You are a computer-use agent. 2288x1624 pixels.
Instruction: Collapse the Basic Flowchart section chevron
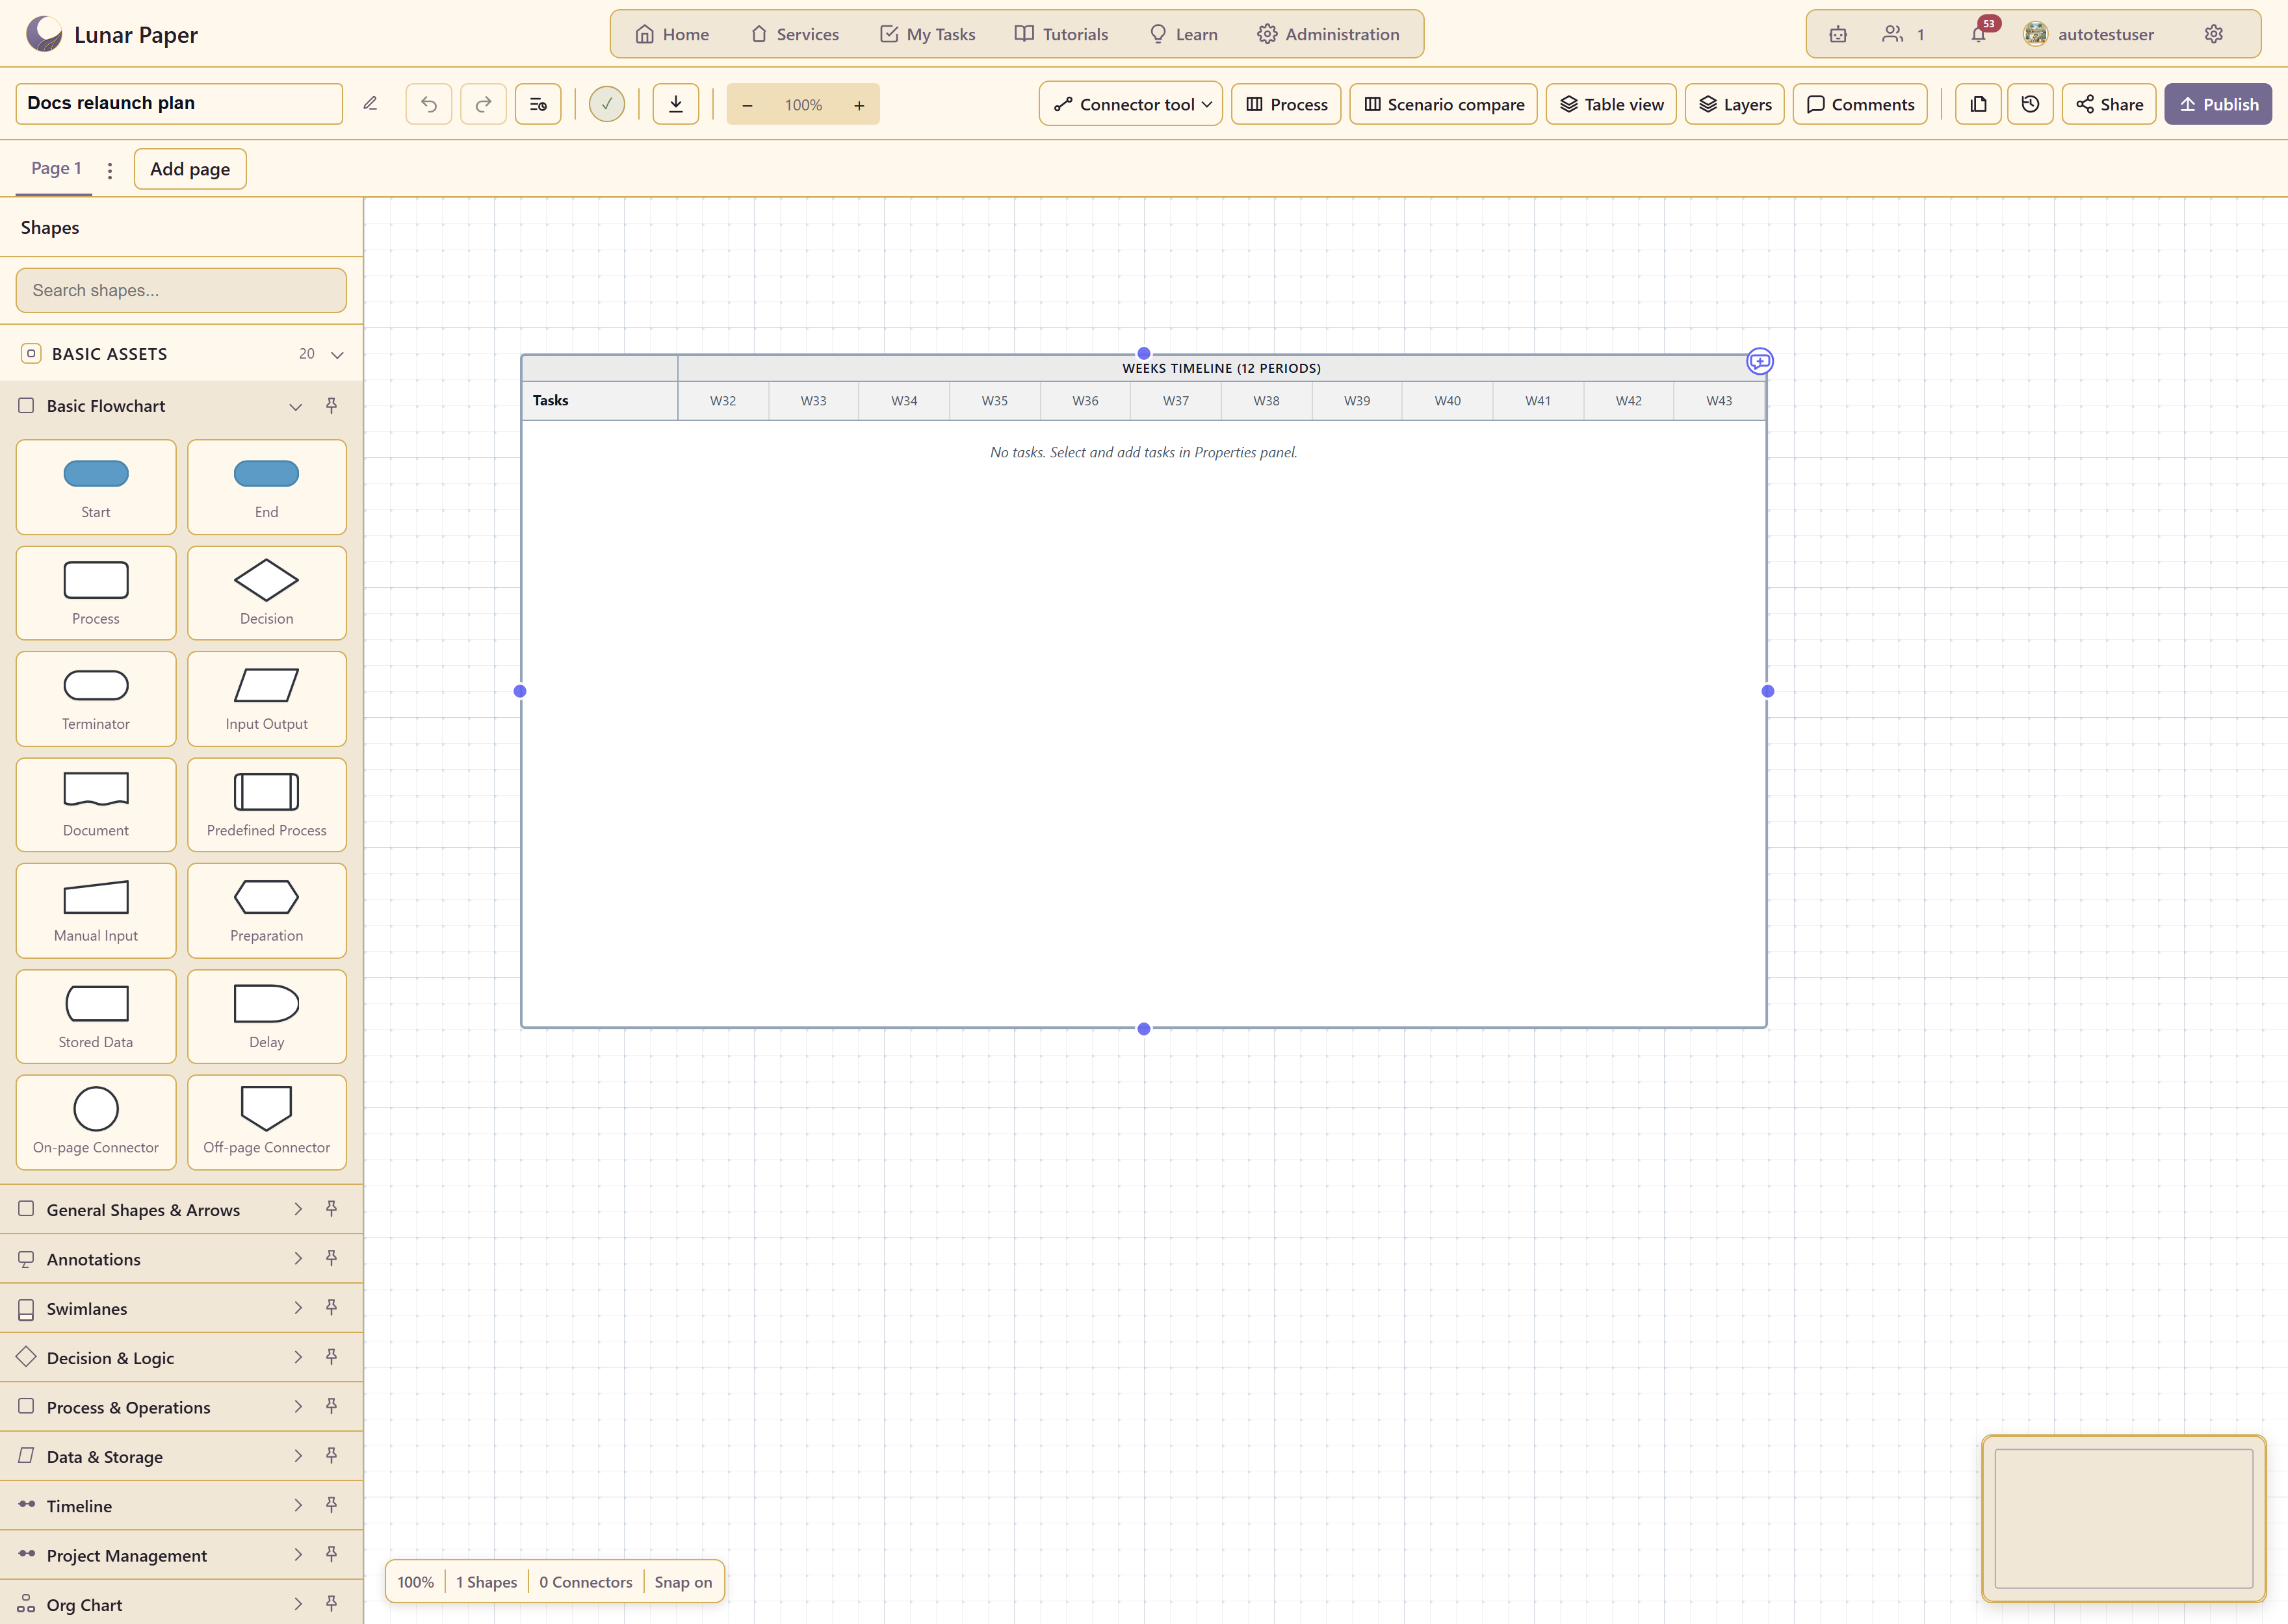click(x=296, y=407)
